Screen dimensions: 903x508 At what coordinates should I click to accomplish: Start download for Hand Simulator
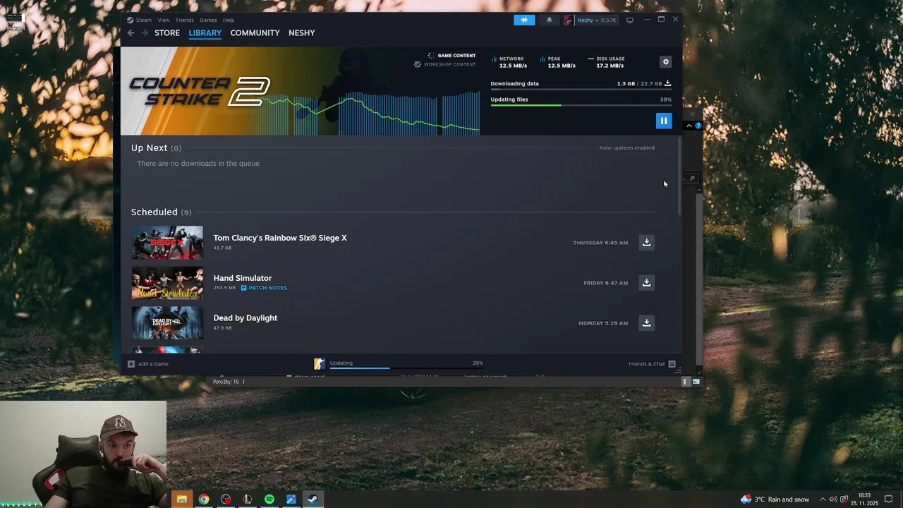(646, 282)
